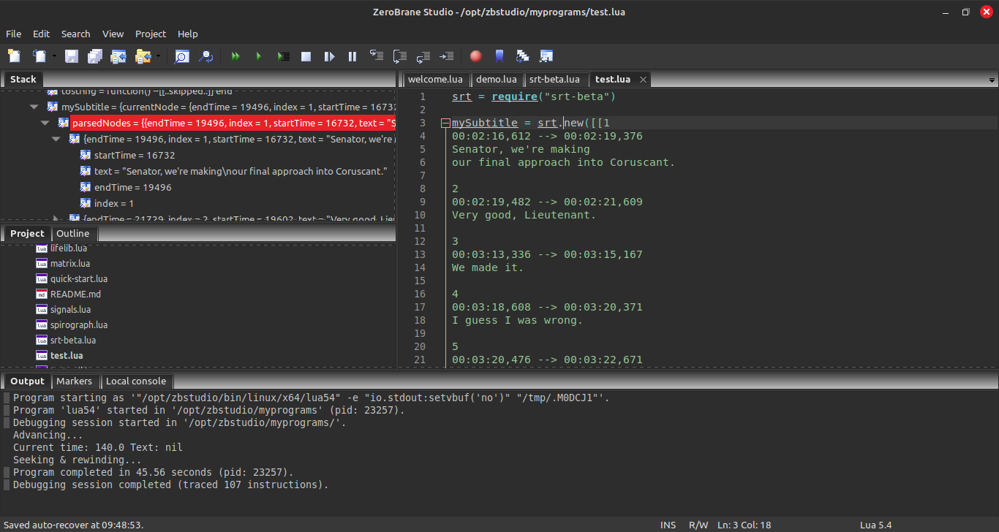Break execution with pause icon
The width and height of the screenshot is (999, 532).
coord(353,56)
